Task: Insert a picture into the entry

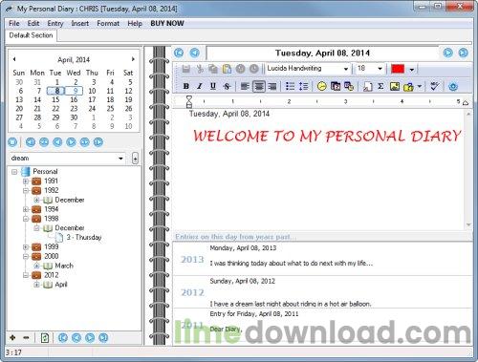Action: [x=395, y=86]
